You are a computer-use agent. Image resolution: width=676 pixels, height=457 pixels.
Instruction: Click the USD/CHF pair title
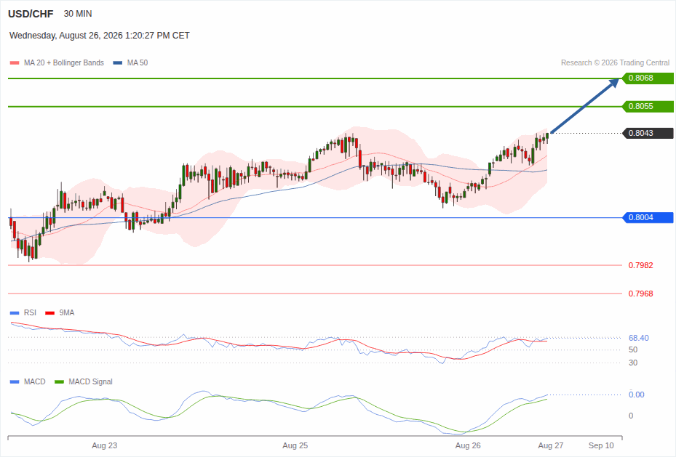[x=31, y=14]
